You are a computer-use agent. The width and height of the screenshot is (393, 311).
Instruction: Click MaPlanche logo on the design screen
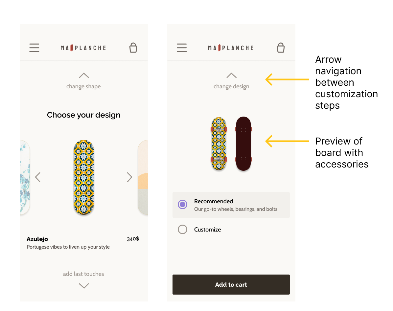tap(83, 48)
